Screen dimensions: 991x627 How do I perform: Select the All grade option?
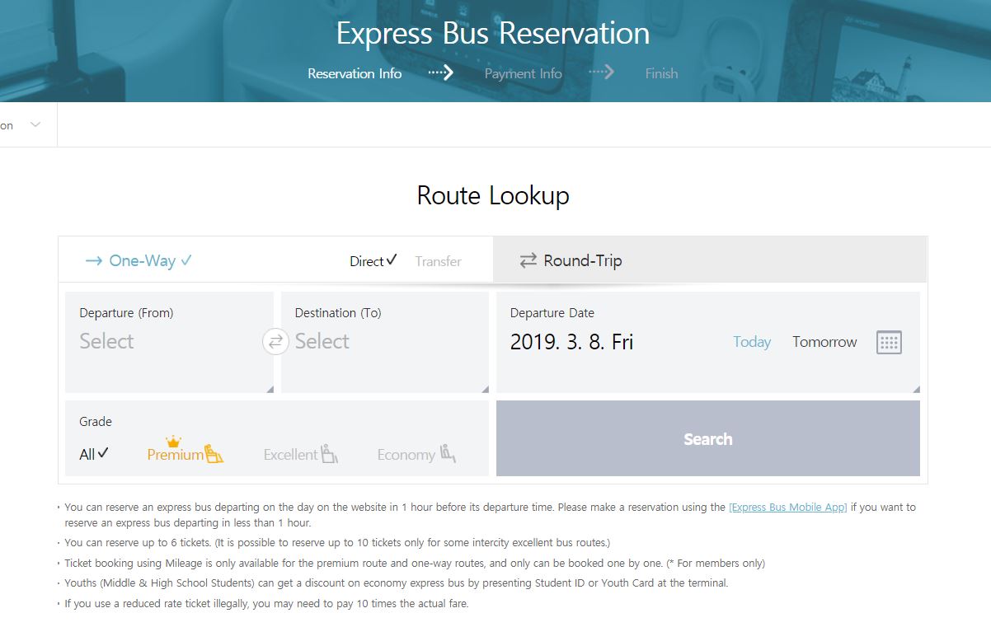point(94,454)
